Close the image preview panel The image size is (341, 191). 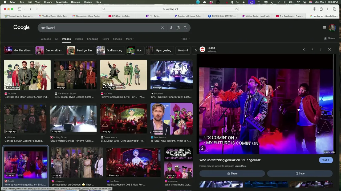tap(329, 49)
